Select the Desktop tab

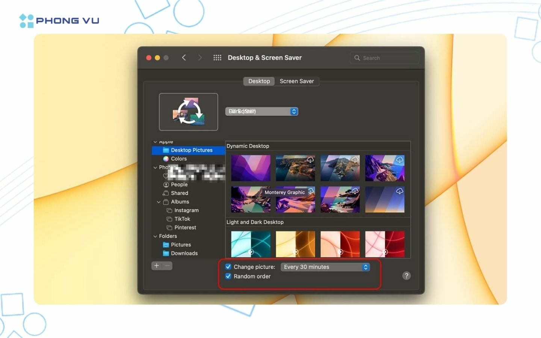pos(259,81)
